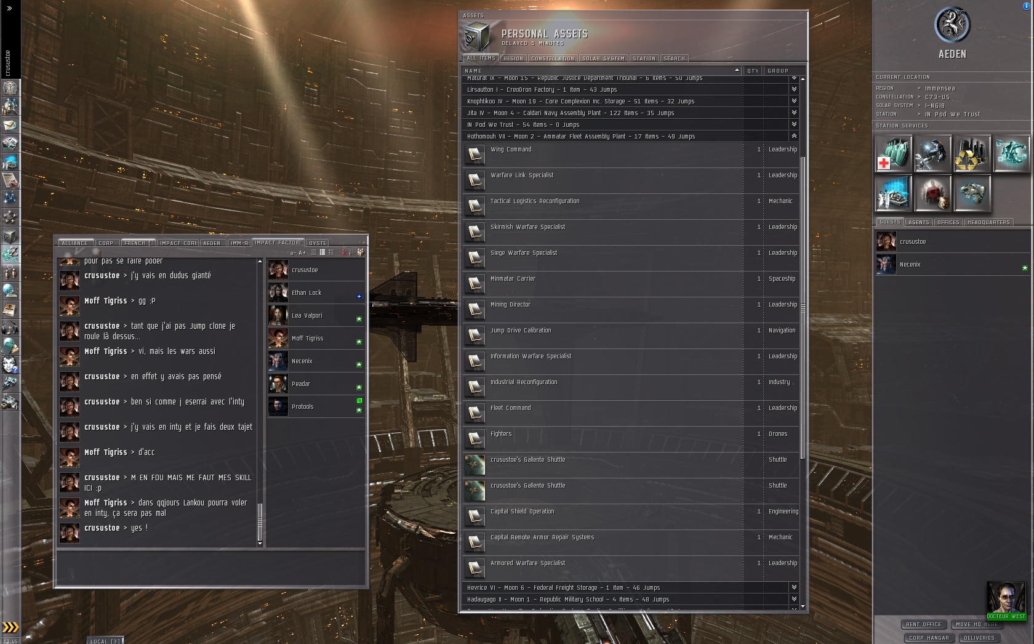Open the Jukebox headphones sidebar icon
The height and width of the screenshot is (644, 1034).
(x=10, y=328)
